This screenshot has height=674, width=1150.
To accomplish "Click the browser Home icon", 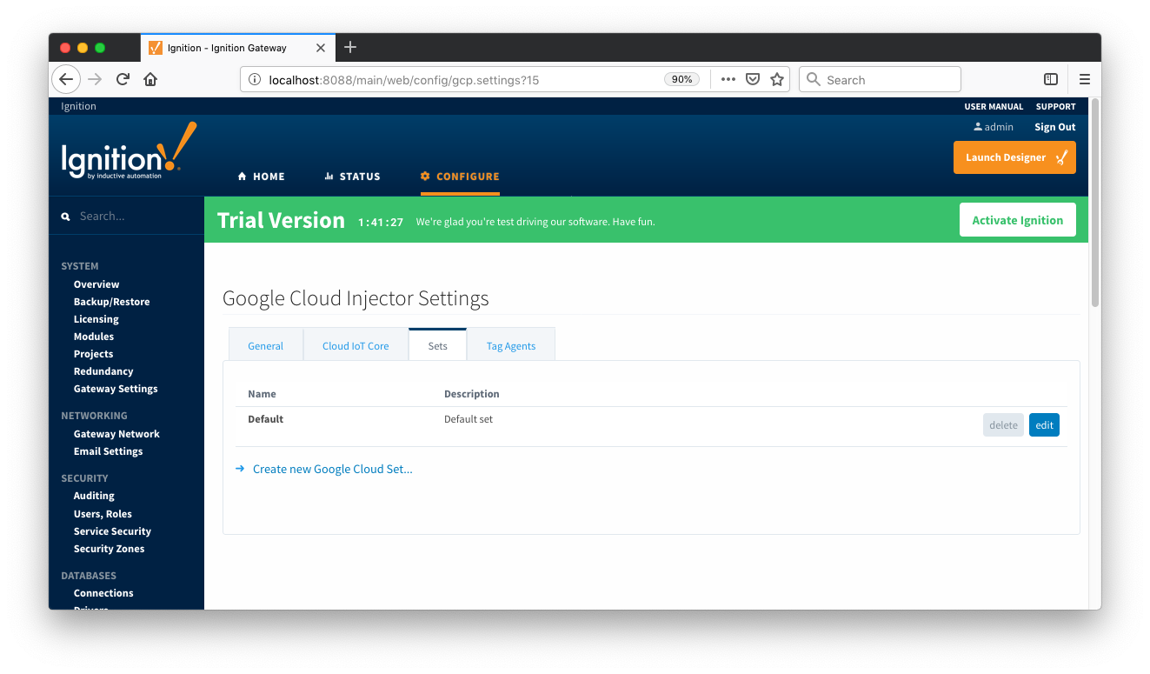I will point(150,79).
